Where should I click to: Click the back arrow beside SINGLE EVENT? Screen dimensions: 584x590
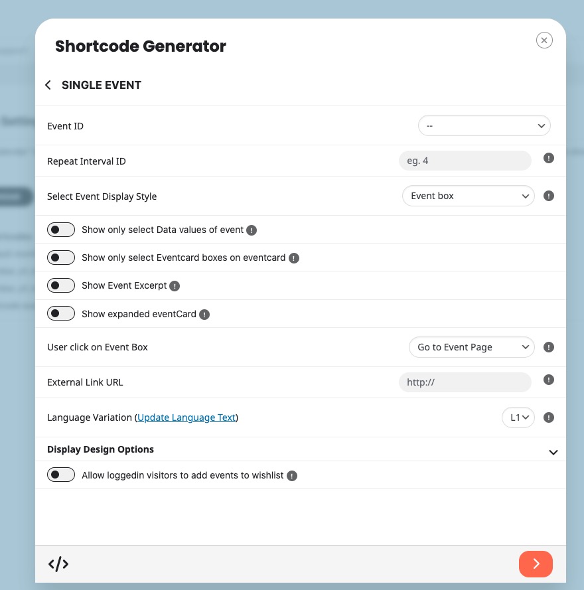[x=48, y=85]
